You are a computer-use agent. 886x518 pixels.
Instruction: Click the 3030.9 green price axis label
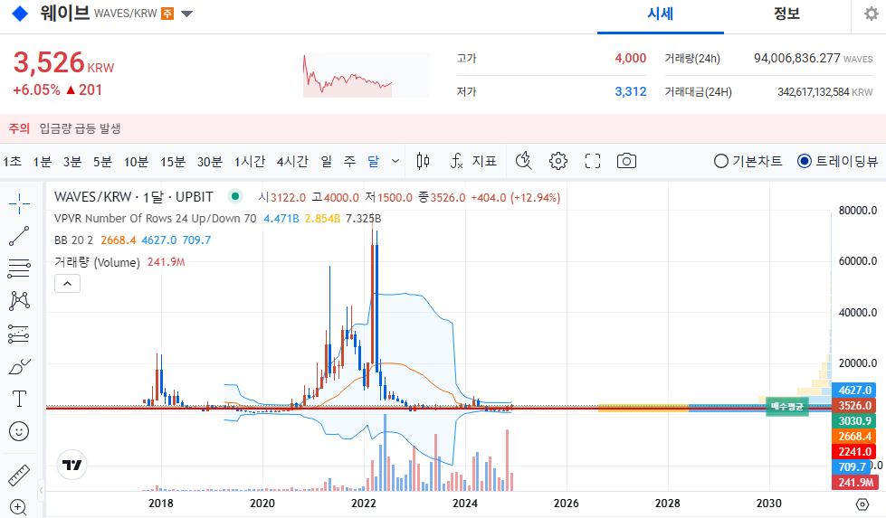(x=854, y=421)
